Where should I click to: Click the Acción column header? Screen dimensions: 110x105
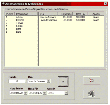click(x=96, y=14)
